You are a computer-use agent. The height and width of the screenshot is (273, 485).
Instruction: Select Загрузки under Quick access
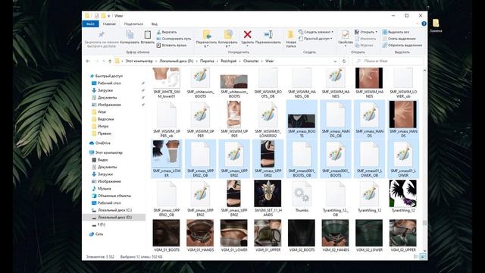(x=105, y=90)
